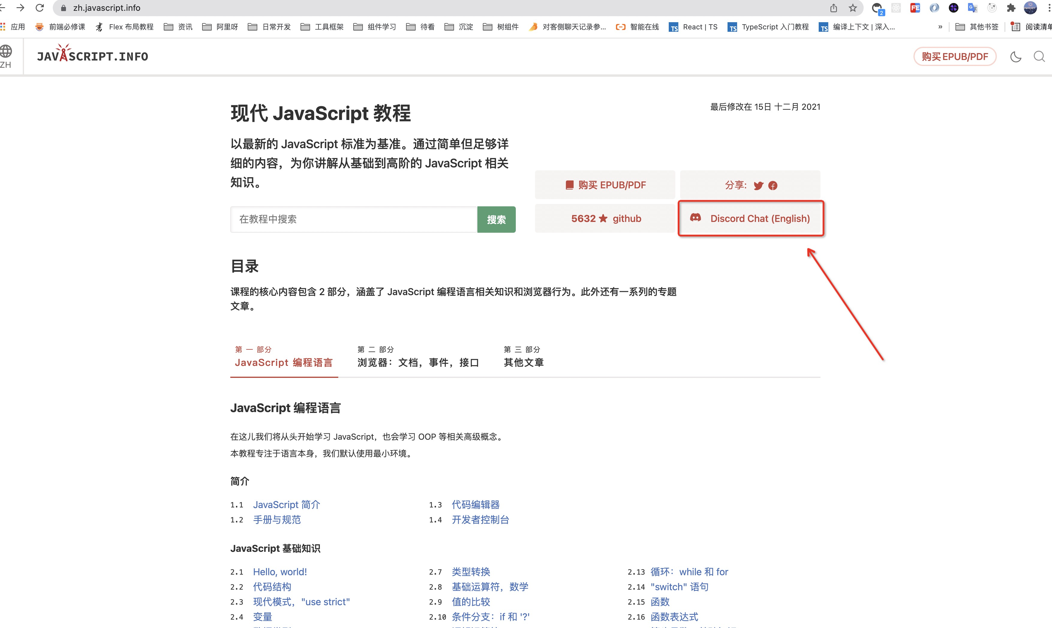Click the tutorial search input field

[x=353, y=219]
